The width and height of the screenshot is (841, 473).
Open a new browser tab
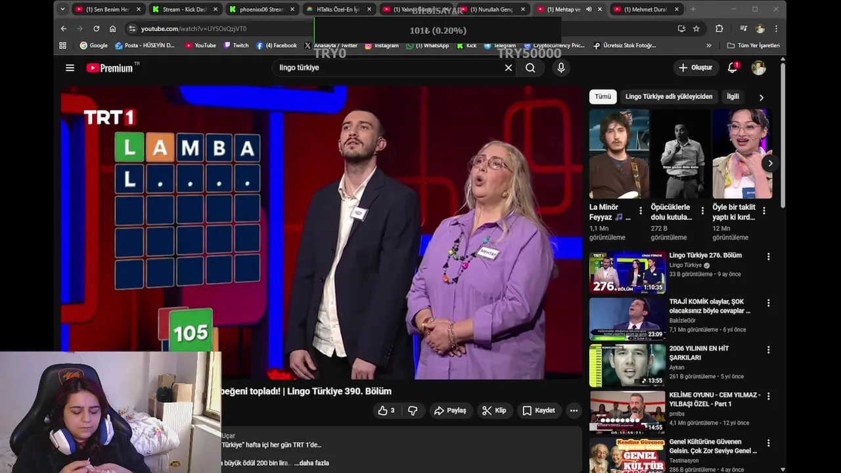pos(693,9)
